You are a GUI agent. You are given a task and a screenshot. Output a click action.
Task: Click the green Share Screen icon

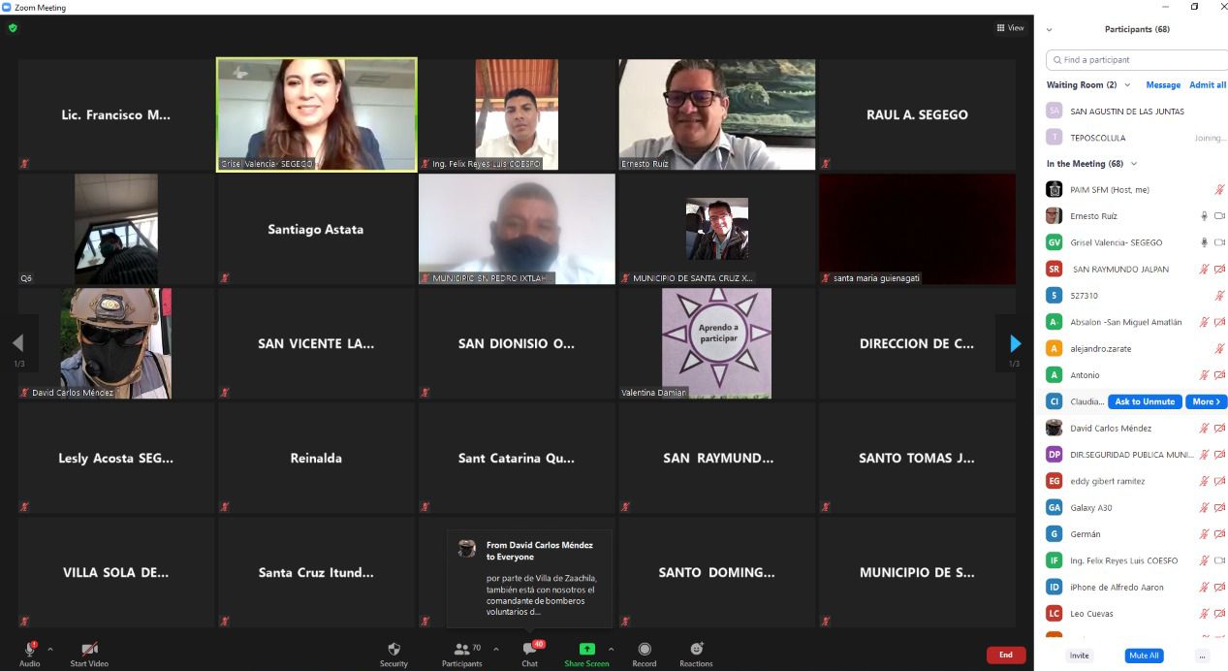click(x=586, y=650)
